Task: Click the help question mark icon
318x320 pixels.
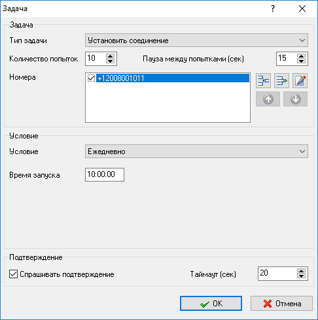Action: pos(273,8)
